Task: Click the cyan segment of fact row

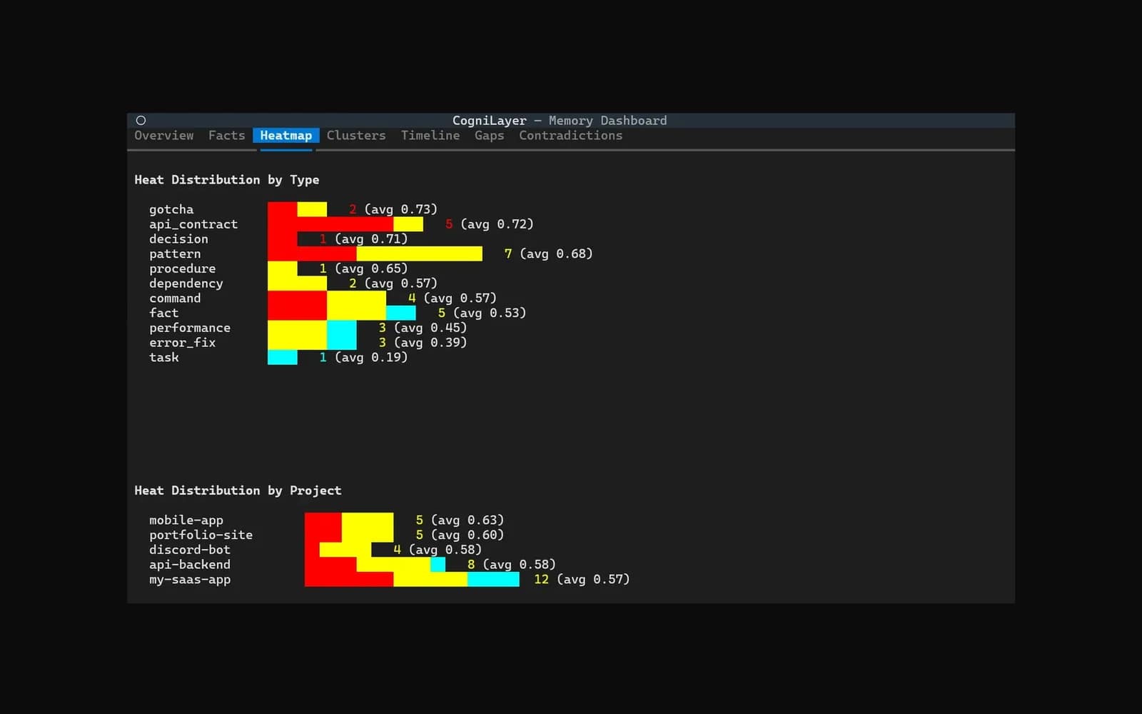Action: [x=401, y=313]
